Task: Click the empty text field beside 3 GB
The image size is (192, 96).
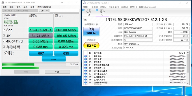Action: (x=64, y=11)
